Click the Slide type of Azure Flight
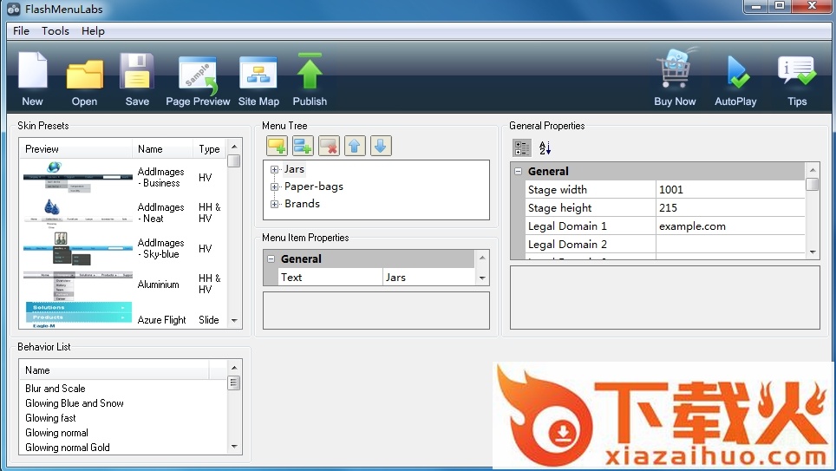The height and width of the screenshot is (471, 836). [x=208, y=319]
